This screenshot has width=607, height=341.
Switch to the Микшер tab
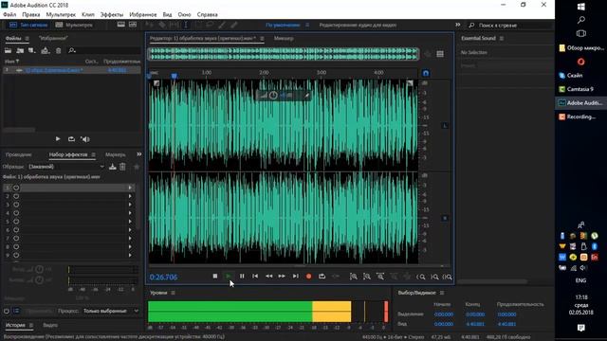(x=284, y=38)
